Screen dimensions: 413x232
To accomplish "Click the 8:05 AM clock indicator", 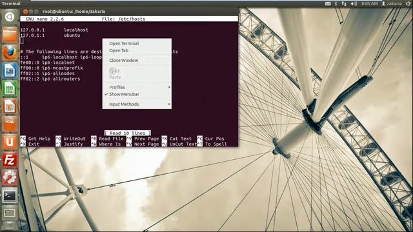I will (x=370, y=4).
